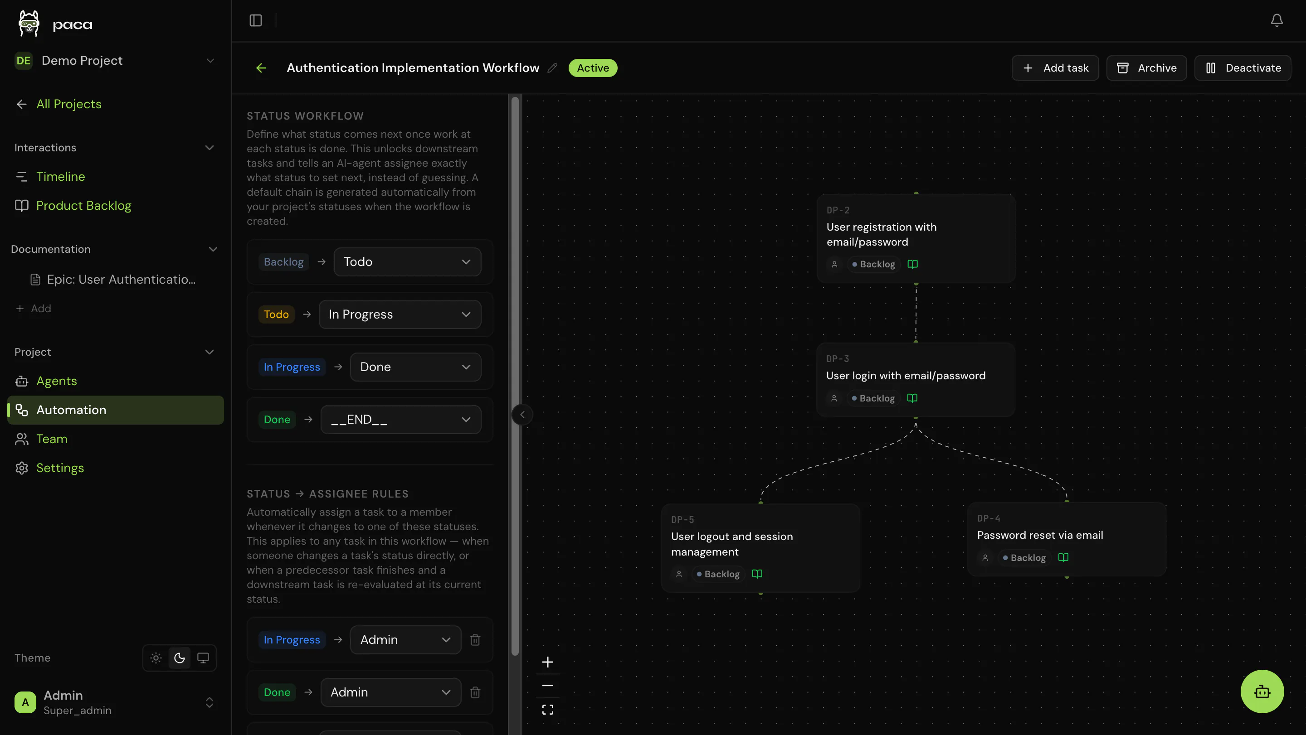Click Backlog status on DP-4 card
This screenshot has height=735, width=1306.
pyautogui.click(x=1024, y=558)
